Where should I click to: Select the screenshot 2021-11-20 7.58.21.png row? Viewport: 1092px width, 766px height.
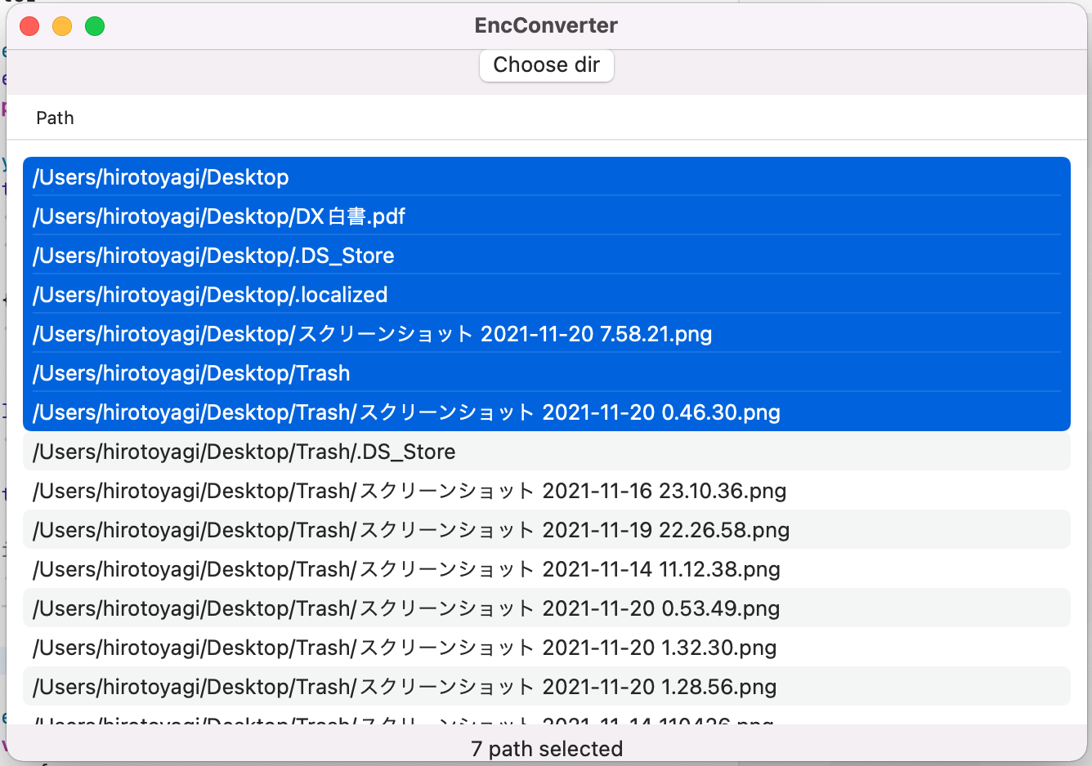(x=372, y=334)
